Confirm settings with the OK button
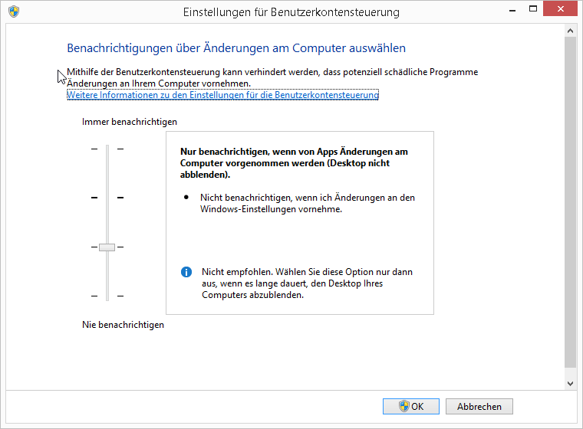 410,407
